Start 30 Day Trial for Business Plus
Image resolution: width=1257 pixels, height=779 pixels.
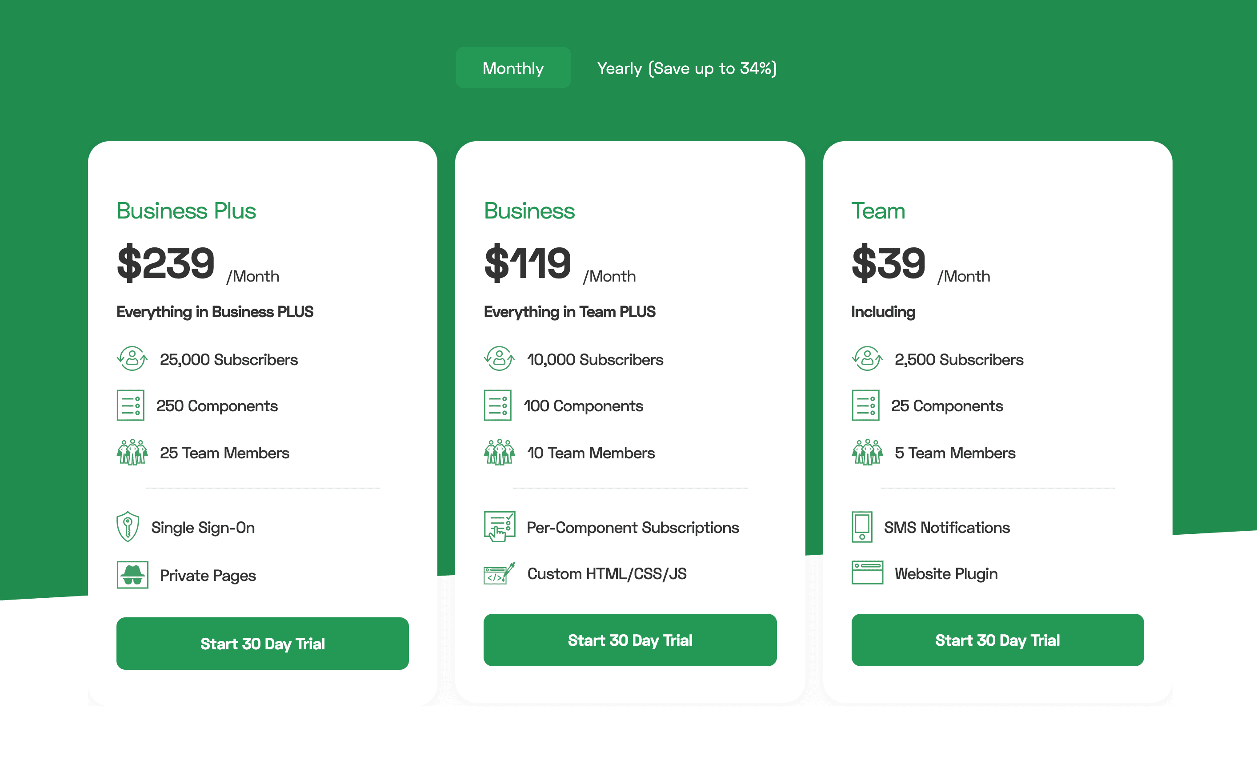pos(262,643)
